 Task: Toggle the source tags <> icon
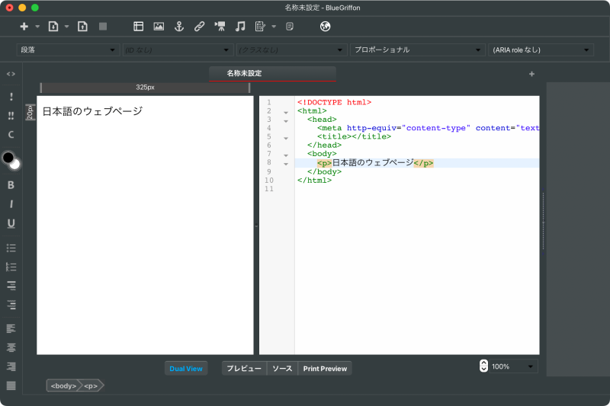click(x=11, y=74)
